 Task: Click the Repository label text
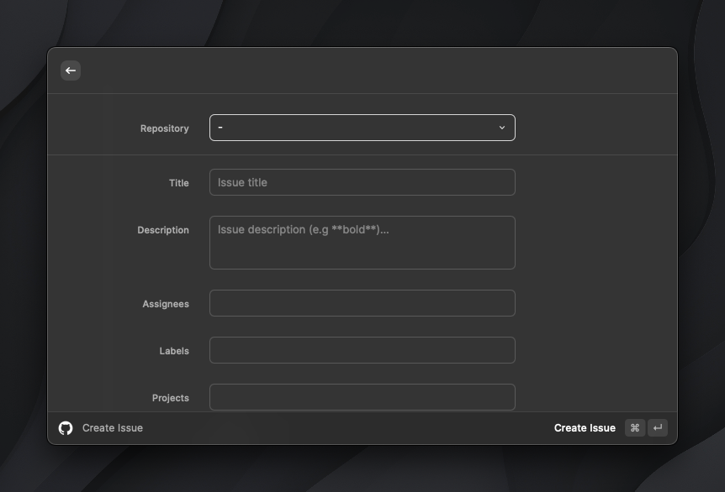tap(164, 128)
